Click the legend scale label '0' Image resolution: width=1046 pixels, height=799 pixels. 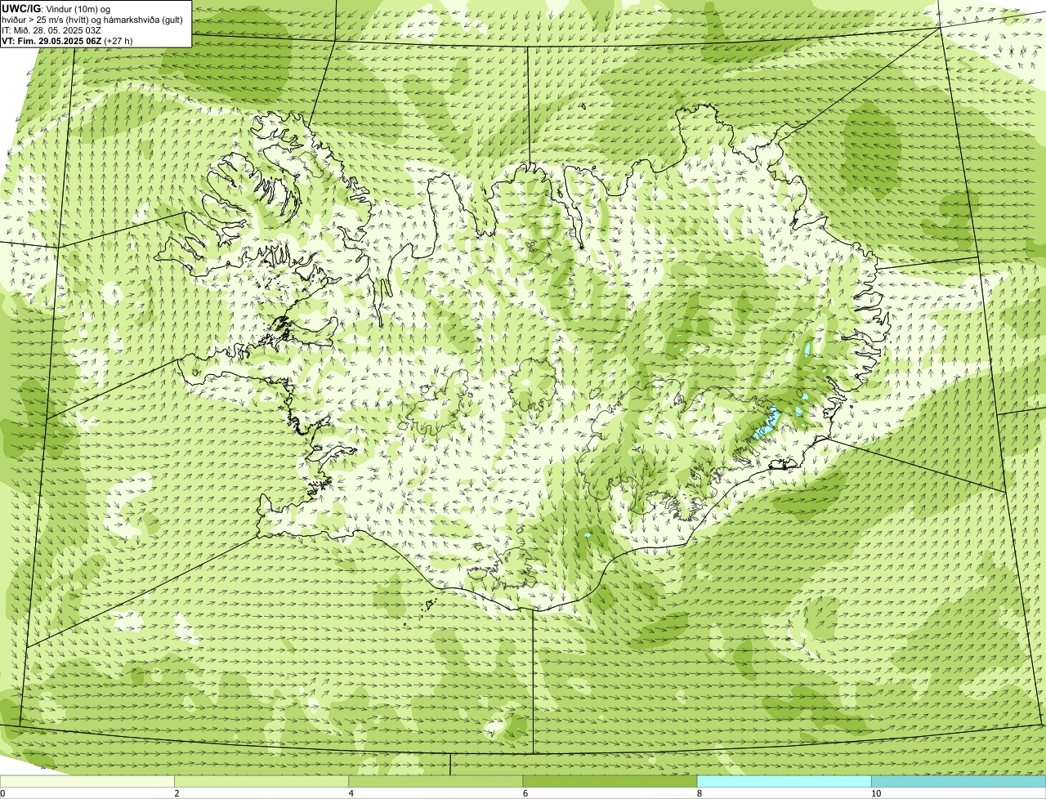tap(2, 793)
